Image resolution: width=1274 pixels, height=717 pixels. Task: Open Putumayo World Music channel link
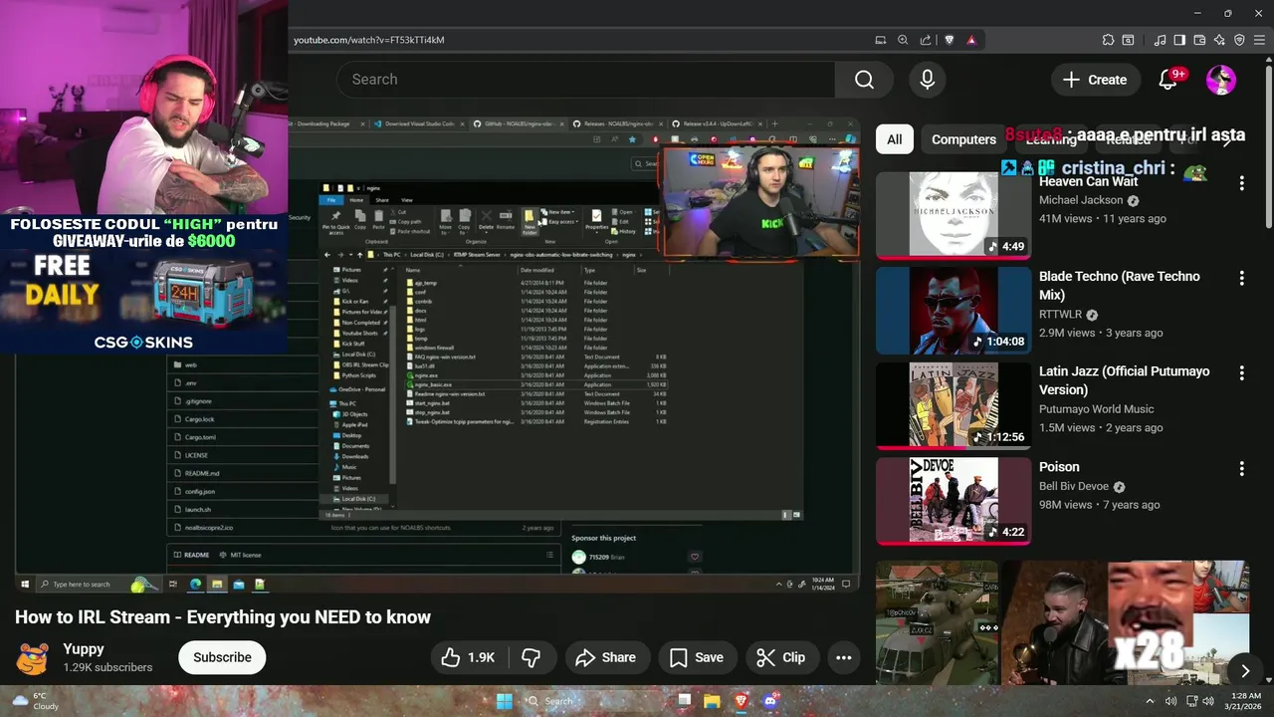pyautogui.click(x=1097, y=408)
